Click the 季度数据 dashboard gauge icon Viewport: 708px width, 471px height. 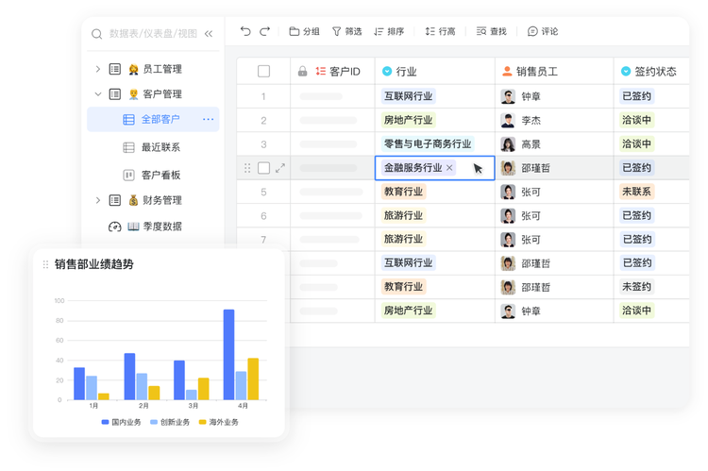click(114, 227)
